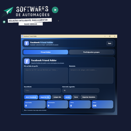The width and height of the screenshot is (131, 131).
Task: Click the Exportar Relatório button
Action: tap(89, 97)
